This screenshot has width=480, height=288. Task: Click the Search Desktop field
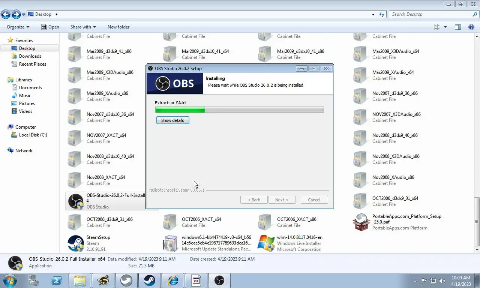431,14
